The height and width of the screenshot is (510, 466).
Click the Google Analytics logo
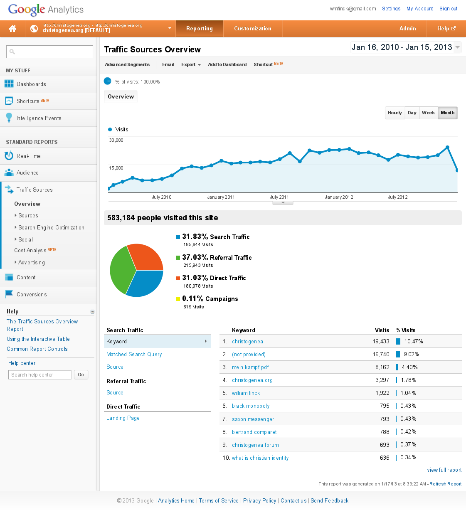click(46, 10)
